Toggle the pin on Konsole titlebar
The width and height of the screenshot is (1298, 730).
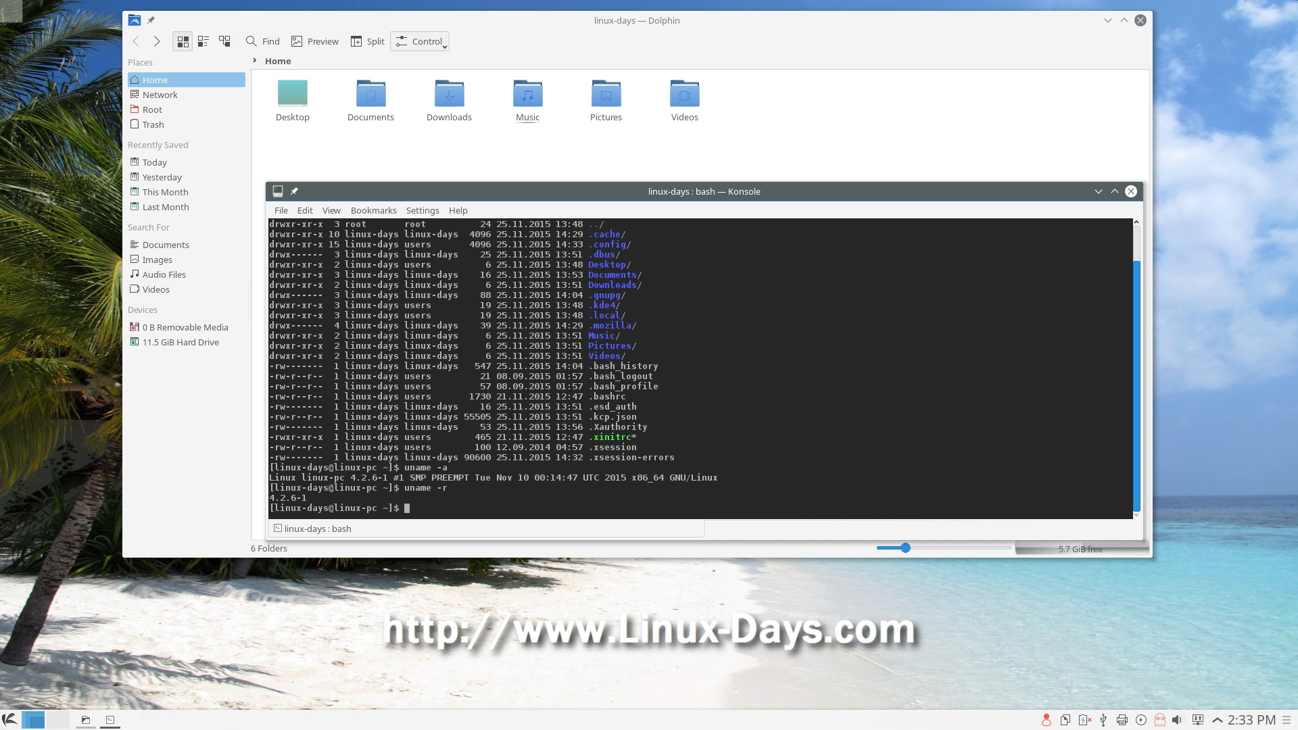[294, 191]
